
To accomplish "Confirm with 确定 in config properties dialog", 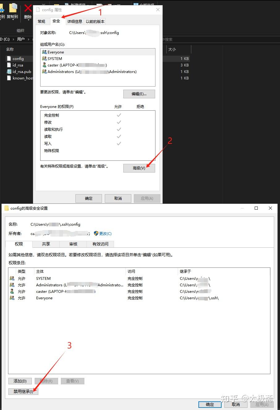I will point(89,198).
